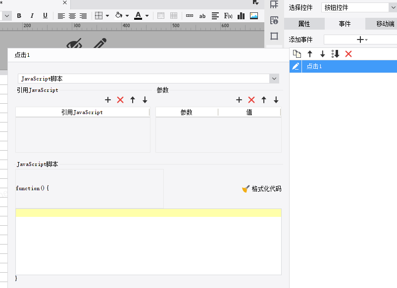Center align text in toolbar
The height and width of the screenshot is (288, 397).
click(x=72, y=16)
